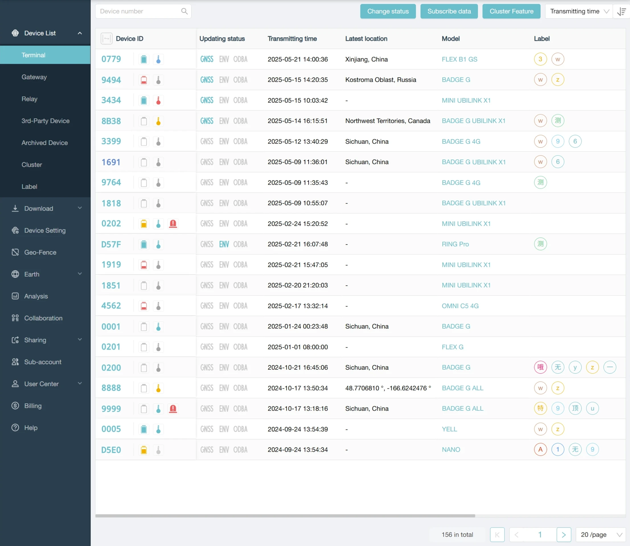Open the Gateway menu item
The height and width of the screenshot is (546, 630).
[x=34, y=77]
